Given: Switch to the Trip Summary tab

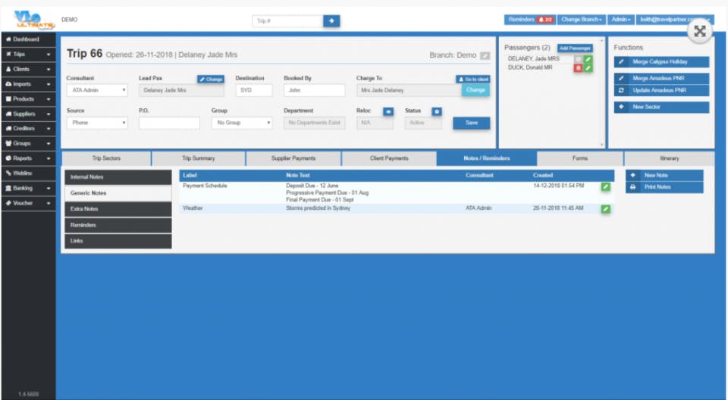Looking at the screenshot, I should [198, 158].
